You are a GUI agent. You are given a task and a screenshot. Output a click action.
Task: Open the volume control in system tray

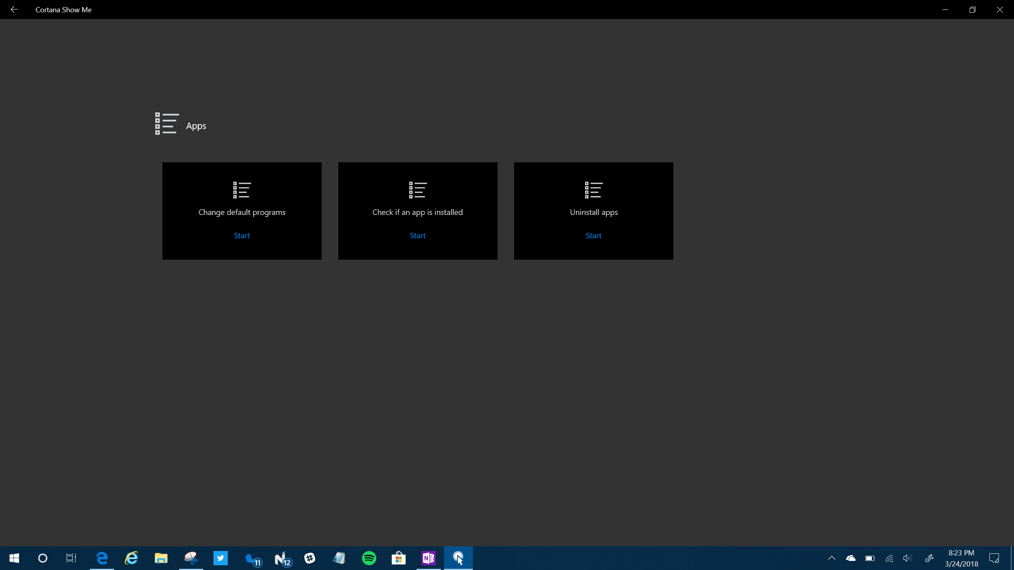(x=907, y=558)
